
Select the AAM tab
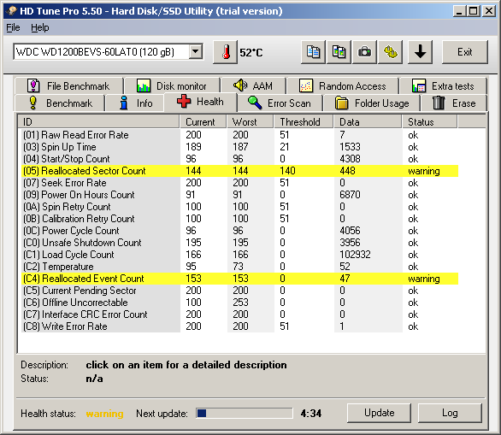(253, 86)
